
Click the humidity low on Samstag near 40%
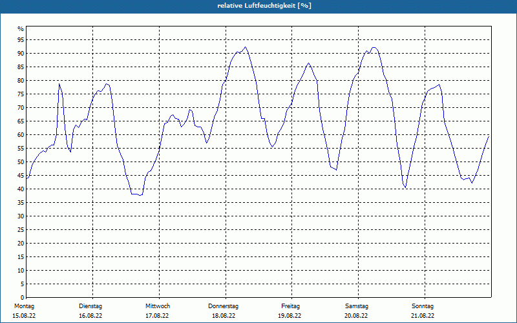[x=405, y=187]
